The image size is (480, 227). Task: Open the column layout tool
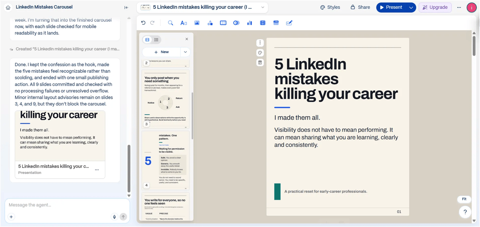(x=223, y=23)
